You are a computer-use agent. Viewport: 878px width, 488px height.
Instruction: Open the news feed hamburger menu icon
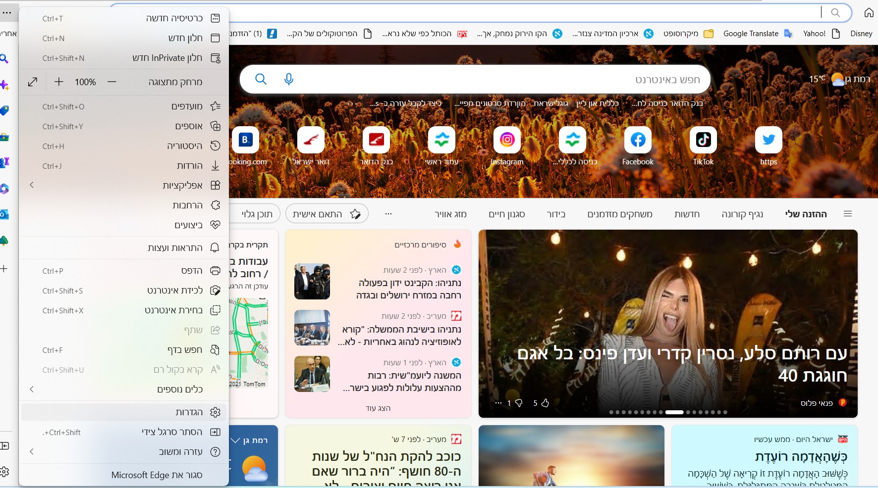[x=847, y=214]
